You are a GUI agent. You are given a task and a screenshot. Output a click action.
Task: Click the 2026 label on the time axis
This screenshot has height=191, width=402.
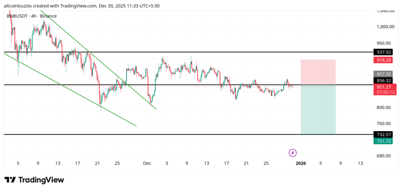[301, 163]
